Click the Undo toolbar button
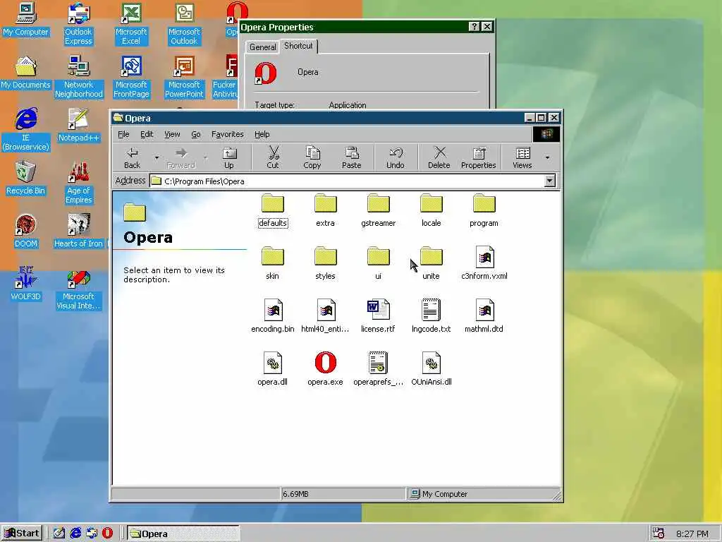This screenshot has width=722, height=542. point(395,157)
